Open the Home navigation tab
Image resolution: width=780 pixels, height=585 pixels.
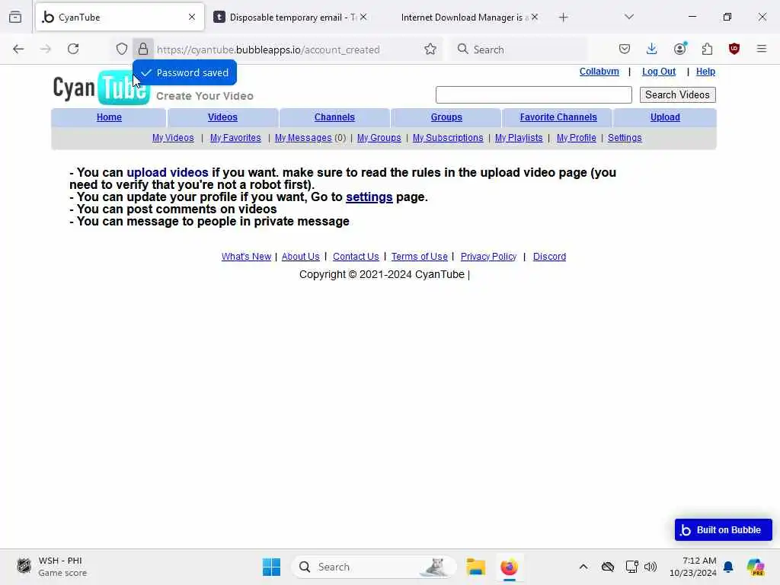(109, 117)
